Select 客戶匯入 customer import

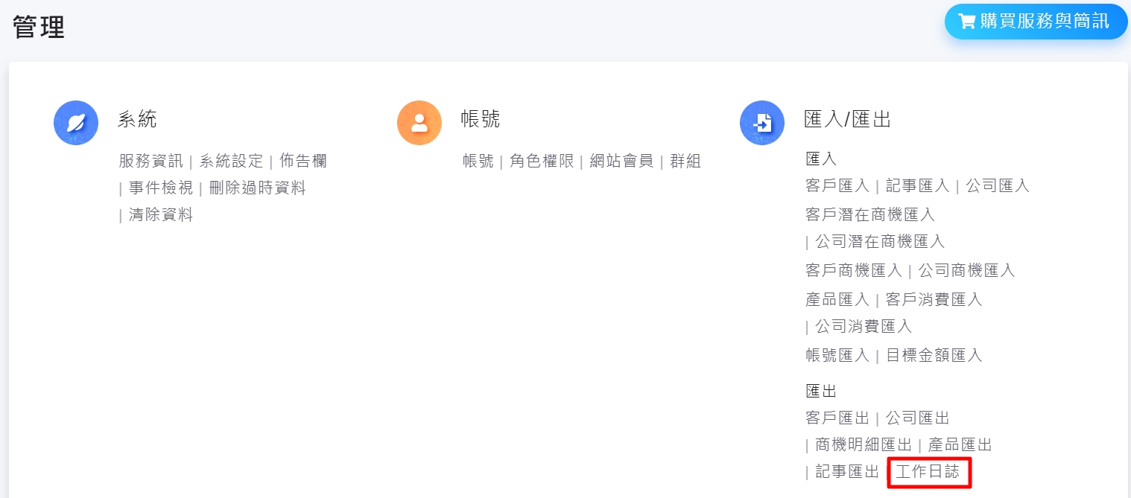[837, 186]
